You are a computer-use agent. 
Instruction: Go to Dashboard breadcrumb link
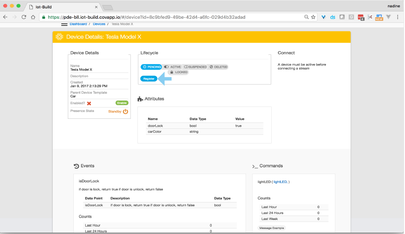[x=78, y=24]
